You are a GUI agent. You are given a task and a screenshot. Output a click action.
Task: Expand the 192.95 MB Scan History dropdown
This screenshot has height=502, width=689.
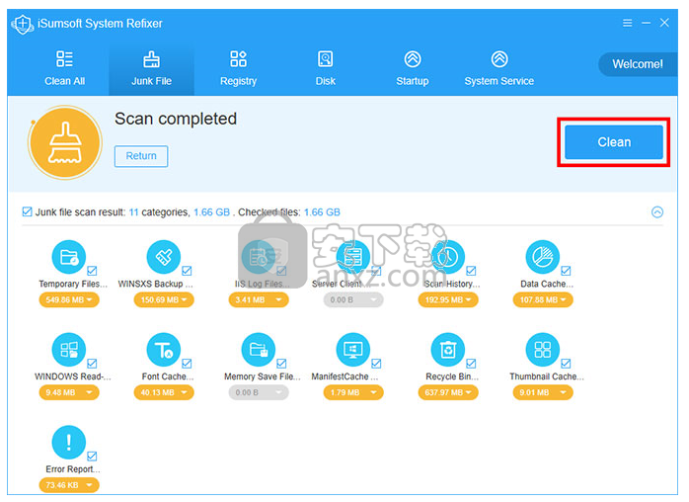[x=448, y=300]
